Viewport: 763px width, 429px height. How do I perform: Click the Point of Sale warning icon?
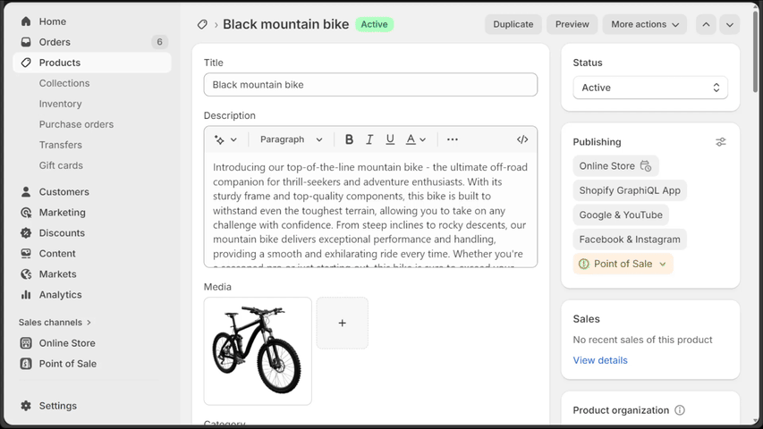click(x=583, y=264)
